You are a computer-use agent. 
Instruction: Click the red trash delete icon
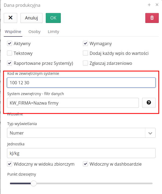coord(152,18)
